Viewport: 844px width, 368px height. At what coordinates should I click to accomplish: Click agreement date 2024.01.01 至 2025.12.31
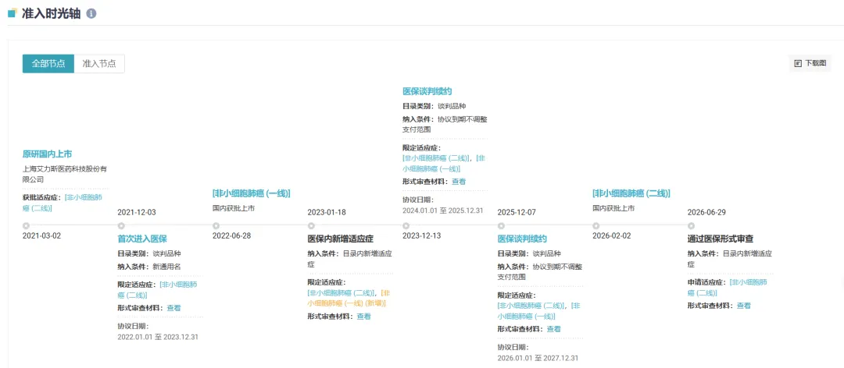coord(443,211)
